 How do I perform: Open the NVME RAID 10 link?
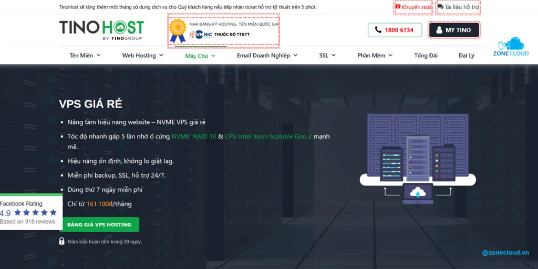click(x=194, y=136)
